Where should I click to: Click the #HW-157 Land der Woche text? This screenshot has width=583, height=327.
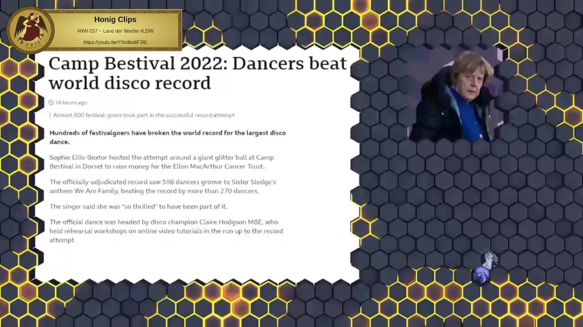pos(115,31)
